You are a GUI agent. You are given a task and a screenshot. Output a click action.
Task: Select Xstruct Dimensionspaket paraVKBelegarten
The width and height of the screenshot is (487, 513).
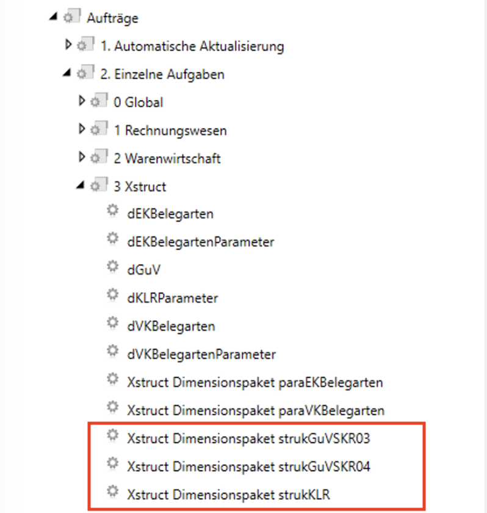(256, 409)
